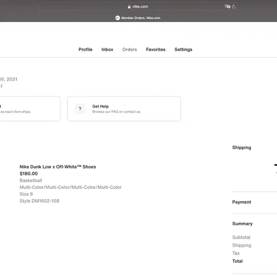Click the Tax row label
The image size is (277, 277).
coord(236,253)
